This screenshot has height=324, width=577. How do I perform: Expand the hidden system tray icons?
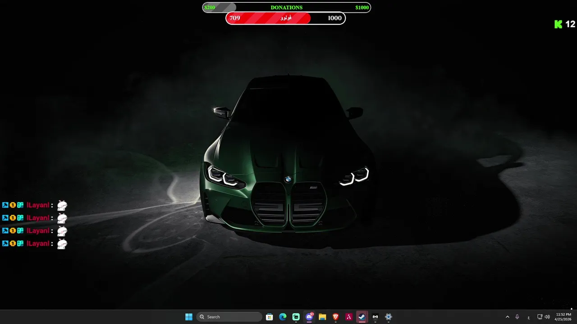[507, 317]
